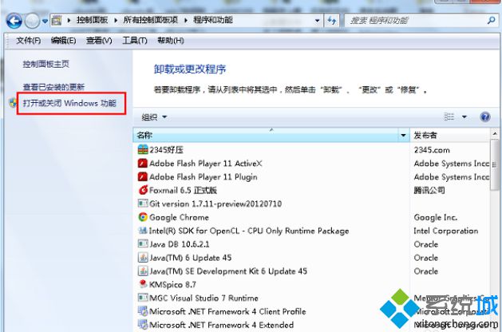This screenshot has width=502, height=332.
Task: Select Adobe Flash Player 11 Plugin icon
Action: [x=143, y=176]
